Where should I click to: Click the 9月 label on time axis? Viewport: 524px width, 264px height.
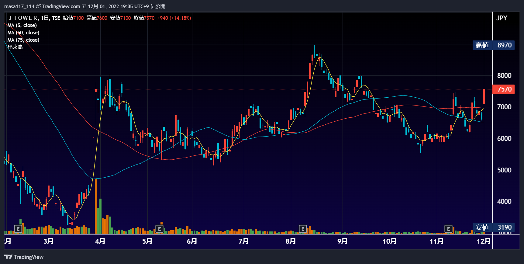(x=343, y=241)
